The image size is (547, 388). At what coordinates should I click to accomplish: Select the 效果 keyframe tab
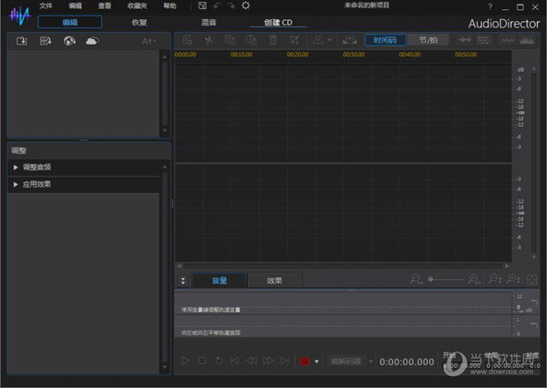[x=274, y=281]
